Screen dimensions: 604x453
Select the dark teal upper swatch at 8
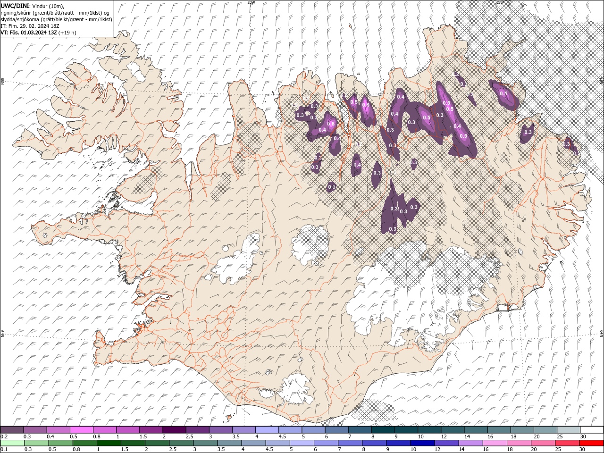click(x=382, y=430)
